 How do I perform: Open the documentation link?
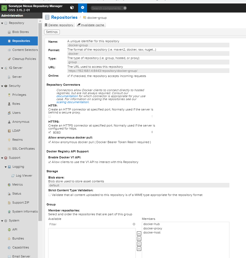(67, 96)
